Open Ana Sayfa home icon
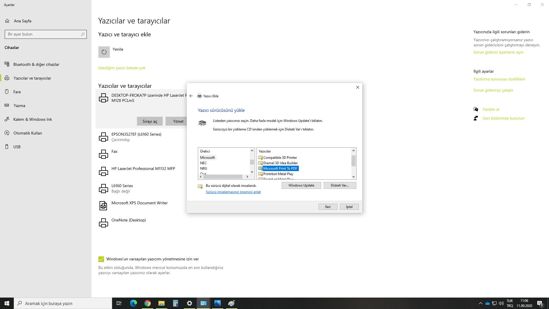The width and height of the screenshot is (549, 309). tap(7, 21)
